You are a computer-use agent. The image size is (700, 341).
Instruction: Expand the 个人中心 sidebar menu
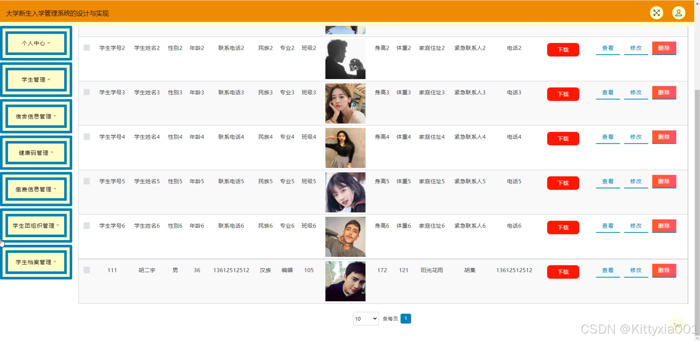click(36, 43)
